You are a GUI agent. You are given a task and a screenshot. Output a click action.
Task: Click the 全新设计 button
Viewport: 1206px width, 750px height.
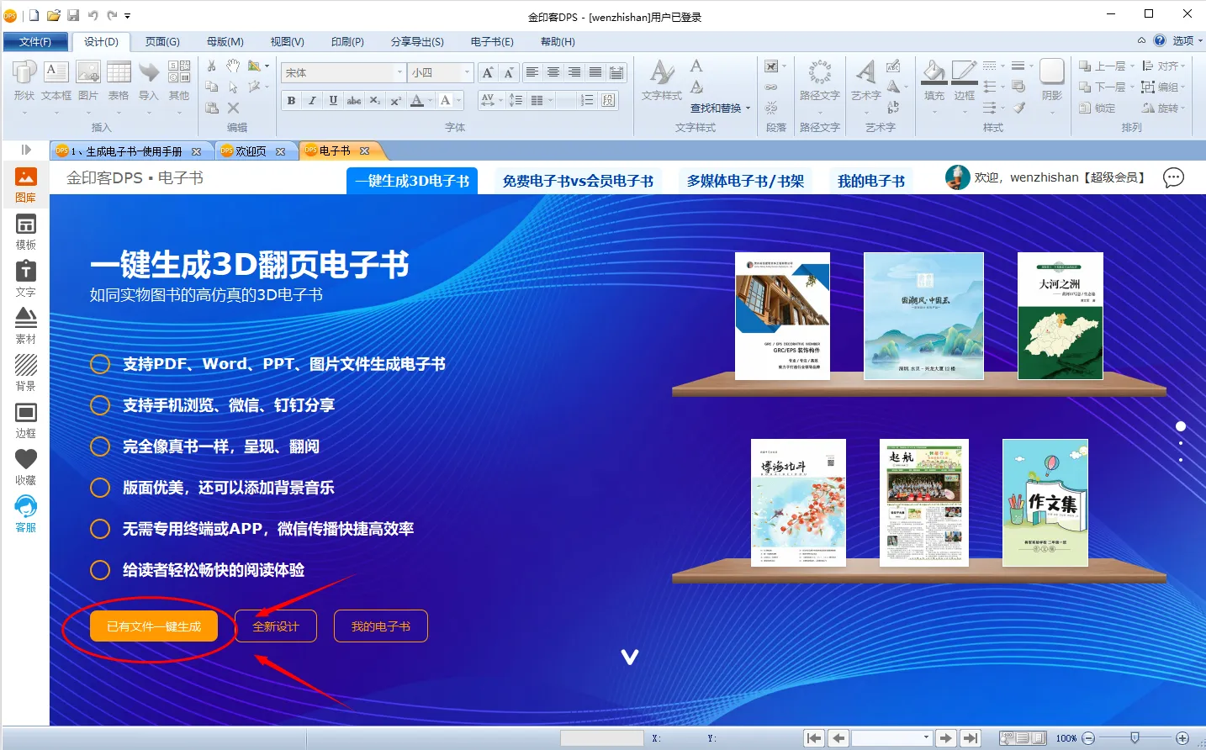click(x=276, y=626)
